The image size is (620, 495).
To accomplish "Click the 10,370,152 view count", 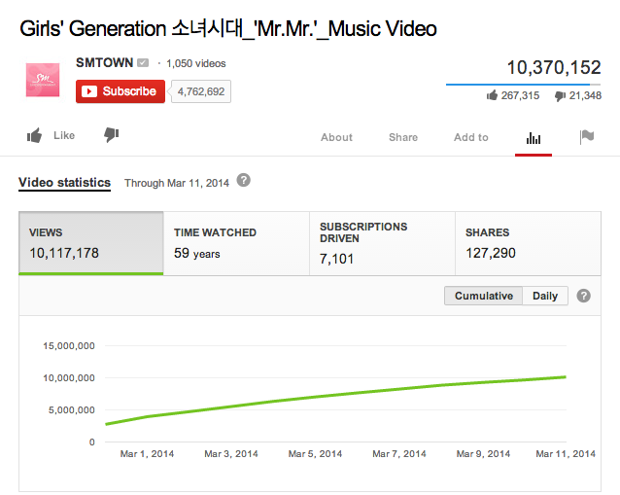I will [x=554, y=67].
